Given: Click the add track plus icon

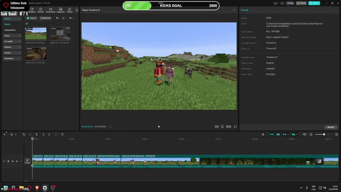Looking at the screenshot, I should tap(4, 134).
